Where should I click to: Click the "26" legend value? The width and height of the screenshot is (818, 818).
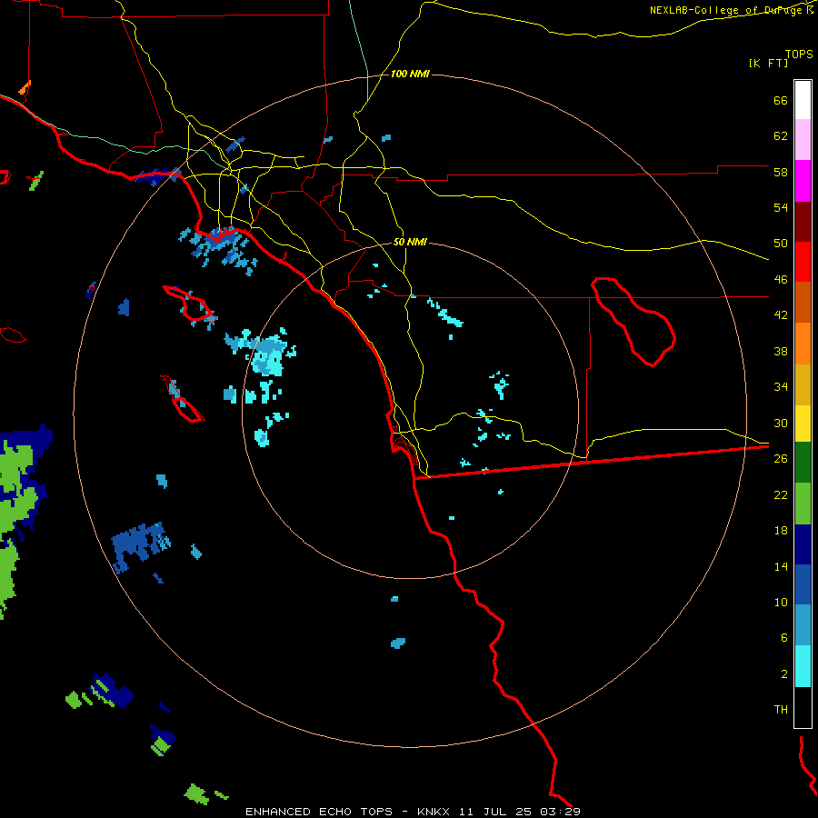coord(781,459)
